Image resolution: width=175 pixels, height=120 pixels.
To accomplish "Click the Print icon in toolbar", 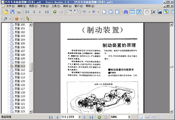I will [19, 12].
